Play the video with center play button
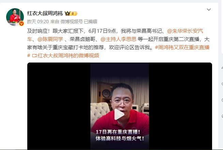 point(119,114)
